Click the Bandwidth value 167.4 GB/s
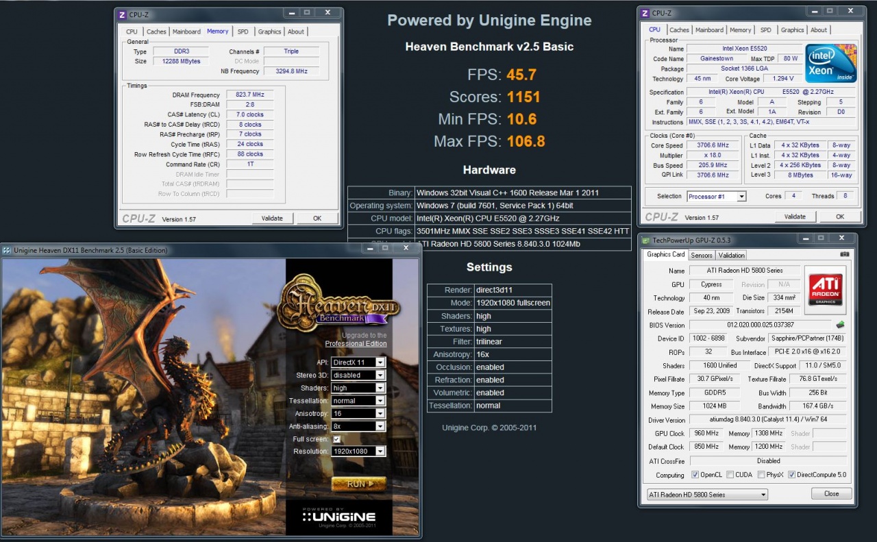The width and height of the screenshot is (877, 542). [x=818, y=406]
